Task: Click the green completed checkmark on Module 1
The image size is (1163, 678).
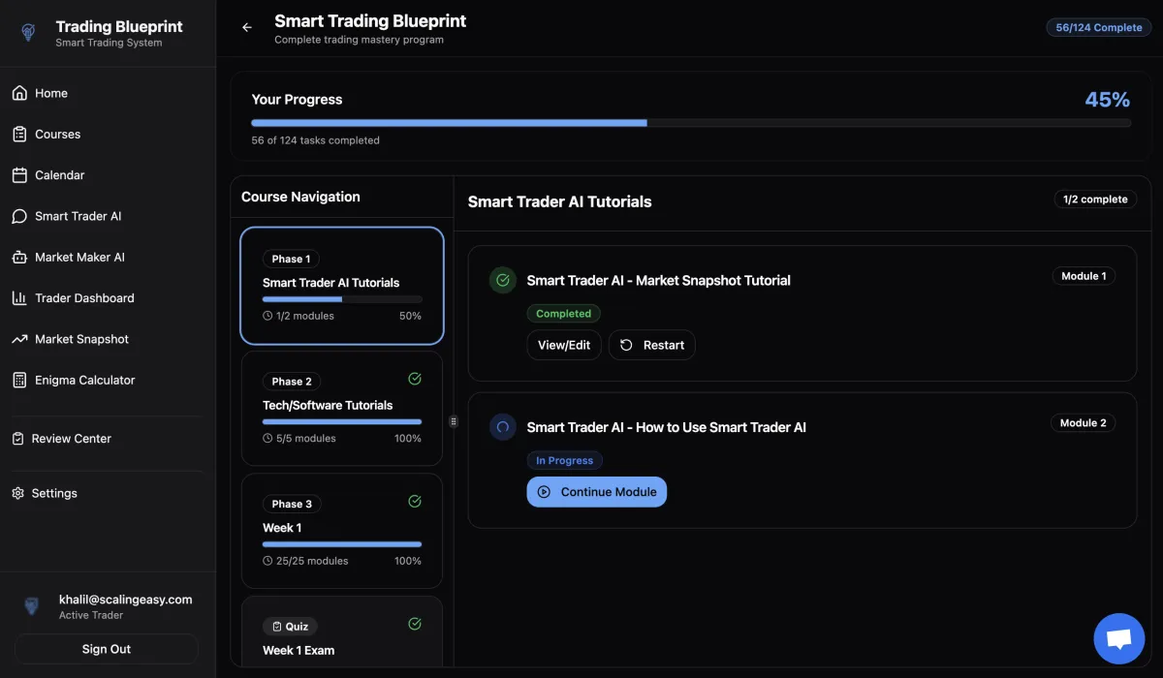Action: pyautogui.click(x=502, y=281)
